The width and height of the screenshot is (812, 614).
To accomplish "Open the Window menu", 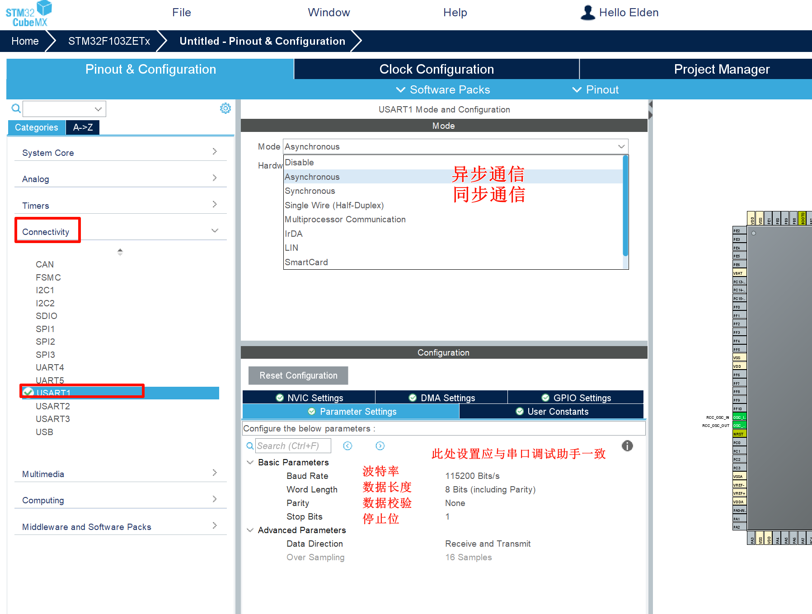I will click(329, 13).
